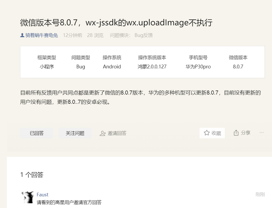Click the 小程序 framework type value

pos(47,67)
